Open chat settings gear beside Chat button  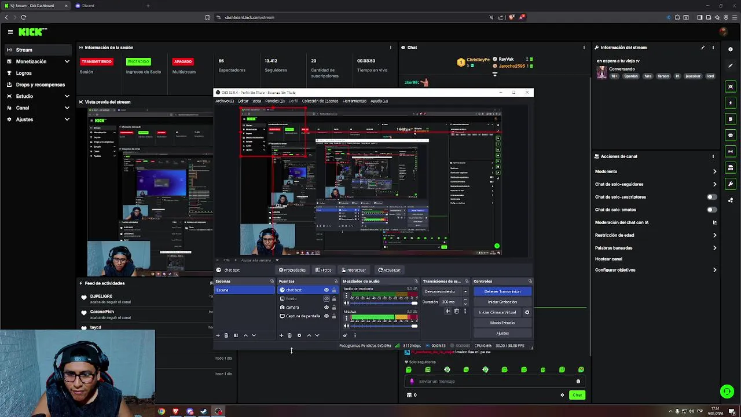point(562,395)
